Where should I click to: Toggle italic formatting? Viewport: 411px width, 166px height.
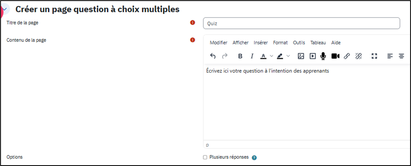point(252,56)
